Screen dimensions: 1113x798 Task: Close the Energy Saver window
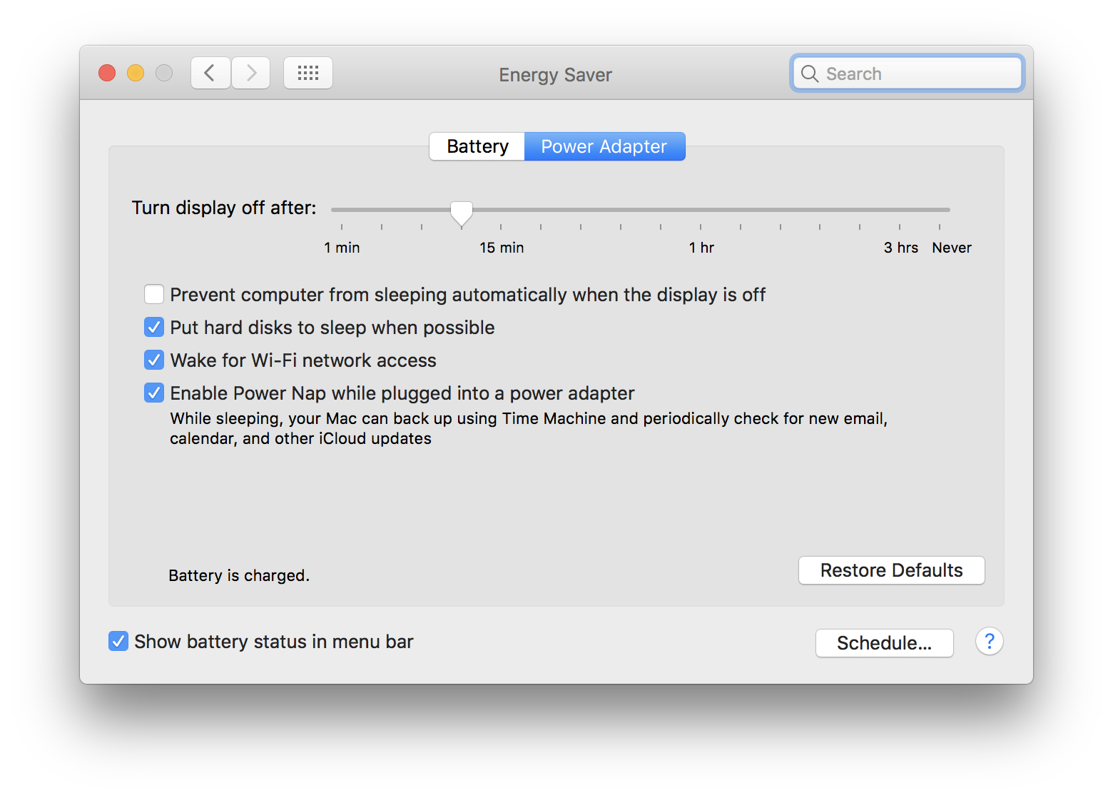coord(107,73)
